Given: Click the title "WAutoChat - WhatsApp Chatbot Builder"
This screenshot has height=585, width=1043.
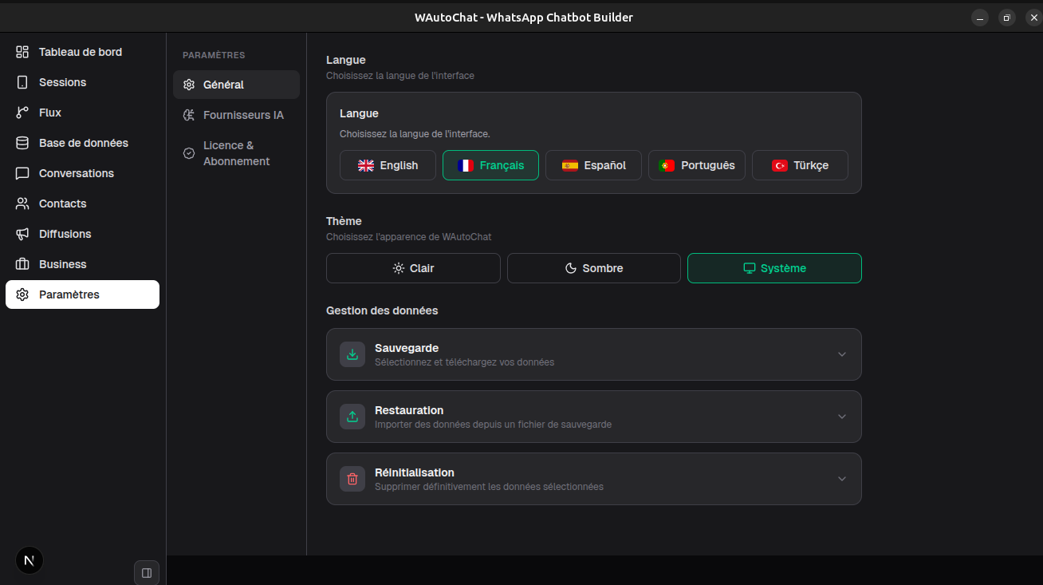Looking at the screenshot, I should coord(524,18).
